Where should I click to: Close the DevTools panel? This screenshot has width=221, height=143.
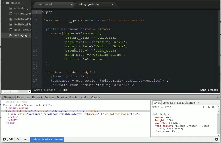click(218, 98)
